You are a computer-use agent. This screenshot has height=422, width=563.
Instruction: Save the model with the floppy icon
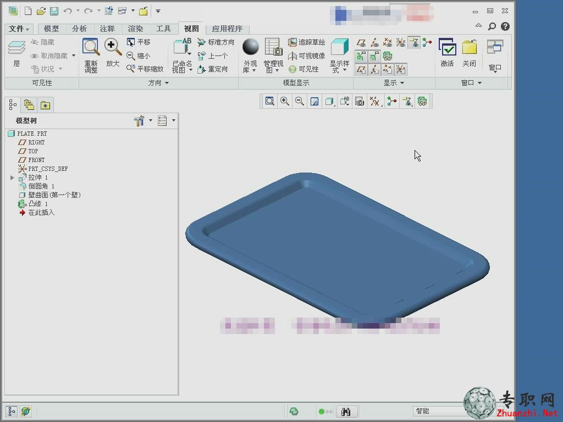[x=54, y=11]
